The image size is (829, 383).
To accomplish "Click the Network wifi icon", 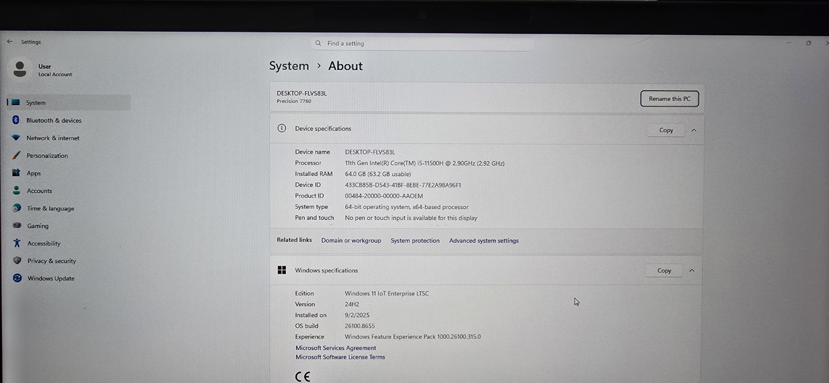I will click(16, 138).
